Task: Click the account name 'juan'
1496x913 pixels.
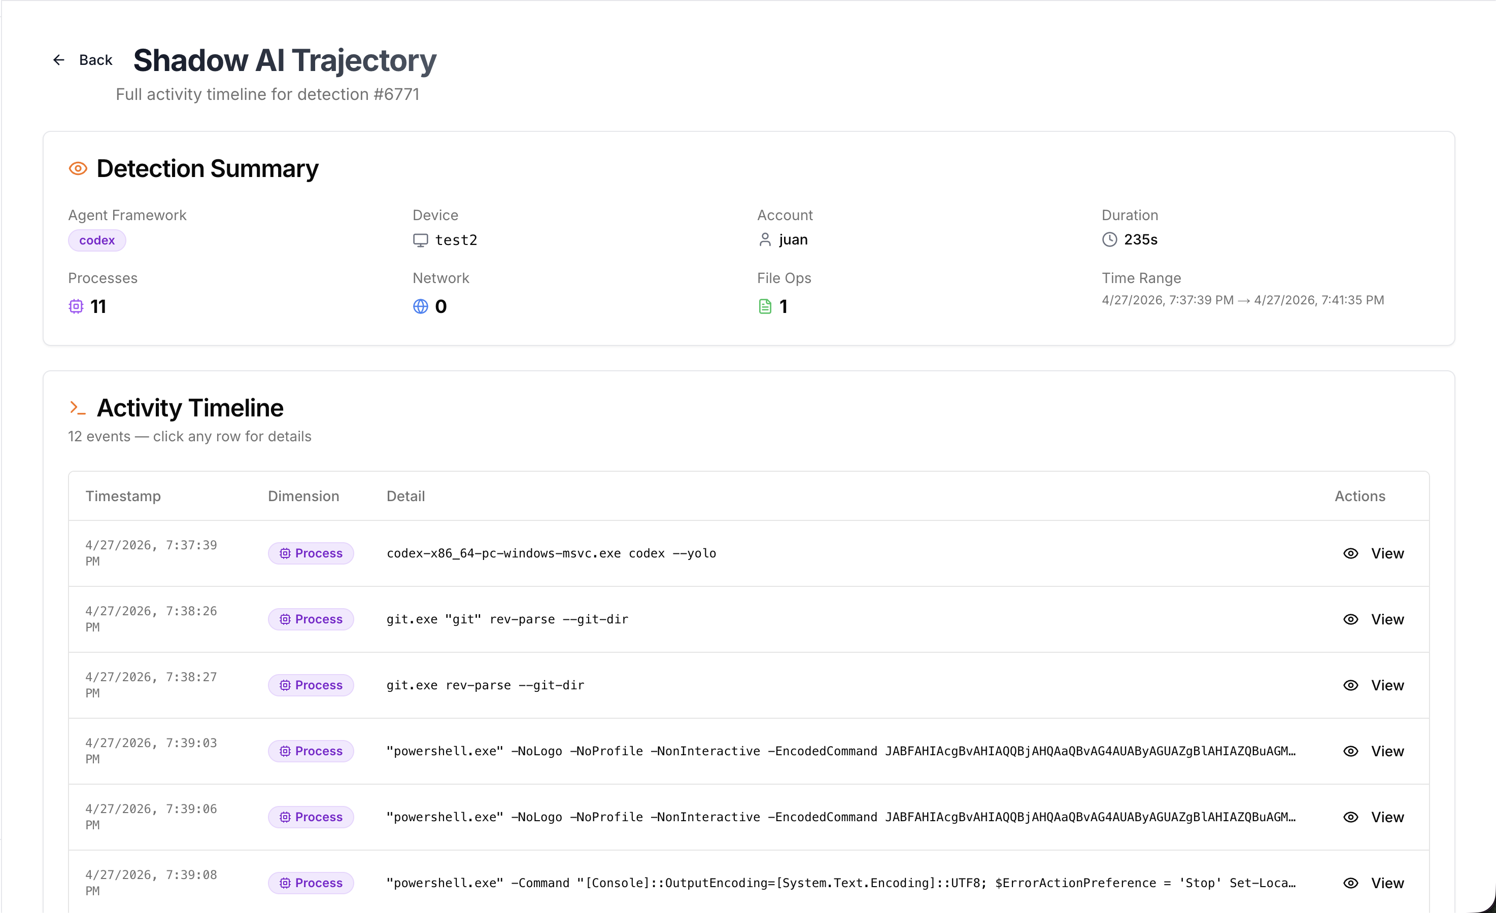Action: pyautogui.click(x=794, y=240)
